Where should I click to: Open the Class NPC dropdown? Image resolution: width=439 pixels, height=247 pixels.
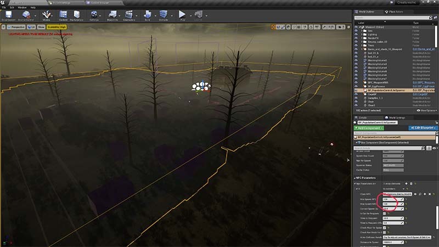[x=396, y=194]
